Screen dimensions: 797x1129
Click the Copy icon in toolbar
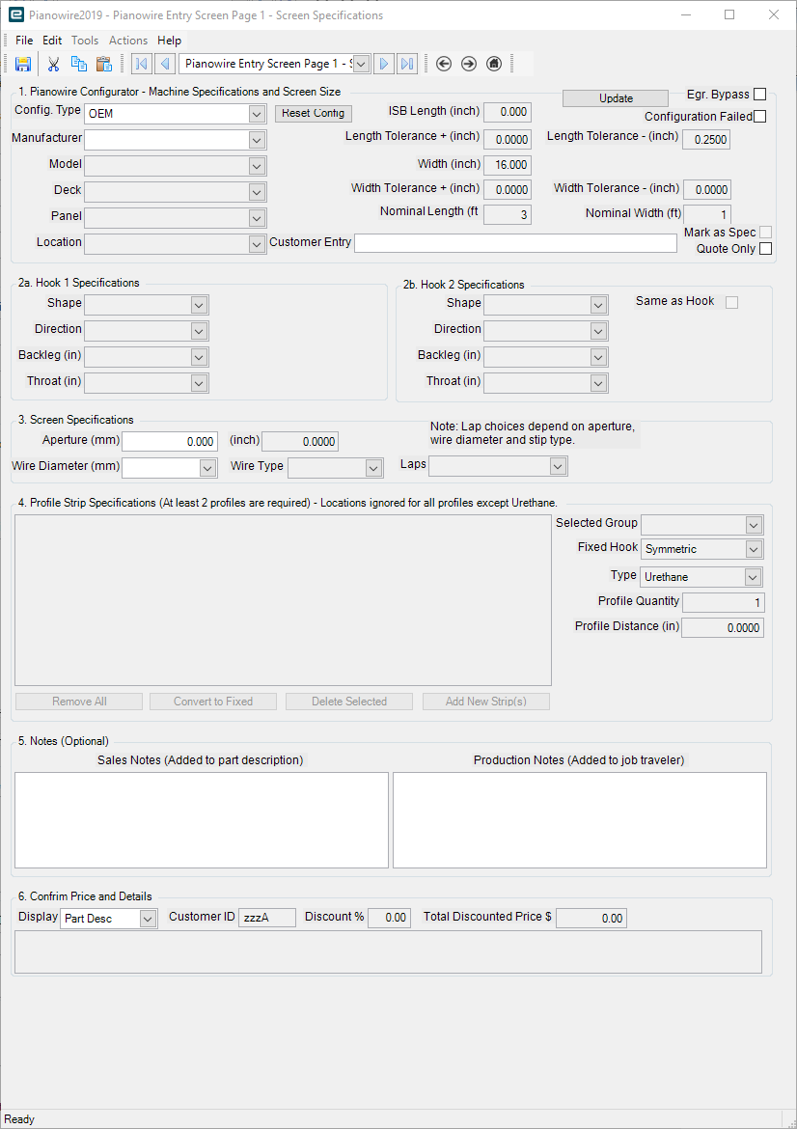tap(78, 64)
